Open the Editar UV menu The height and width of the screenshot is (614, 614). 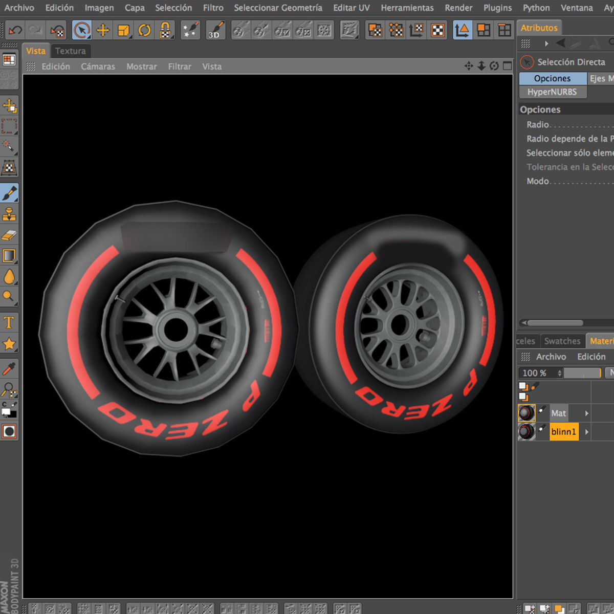(x=352, y=8)
